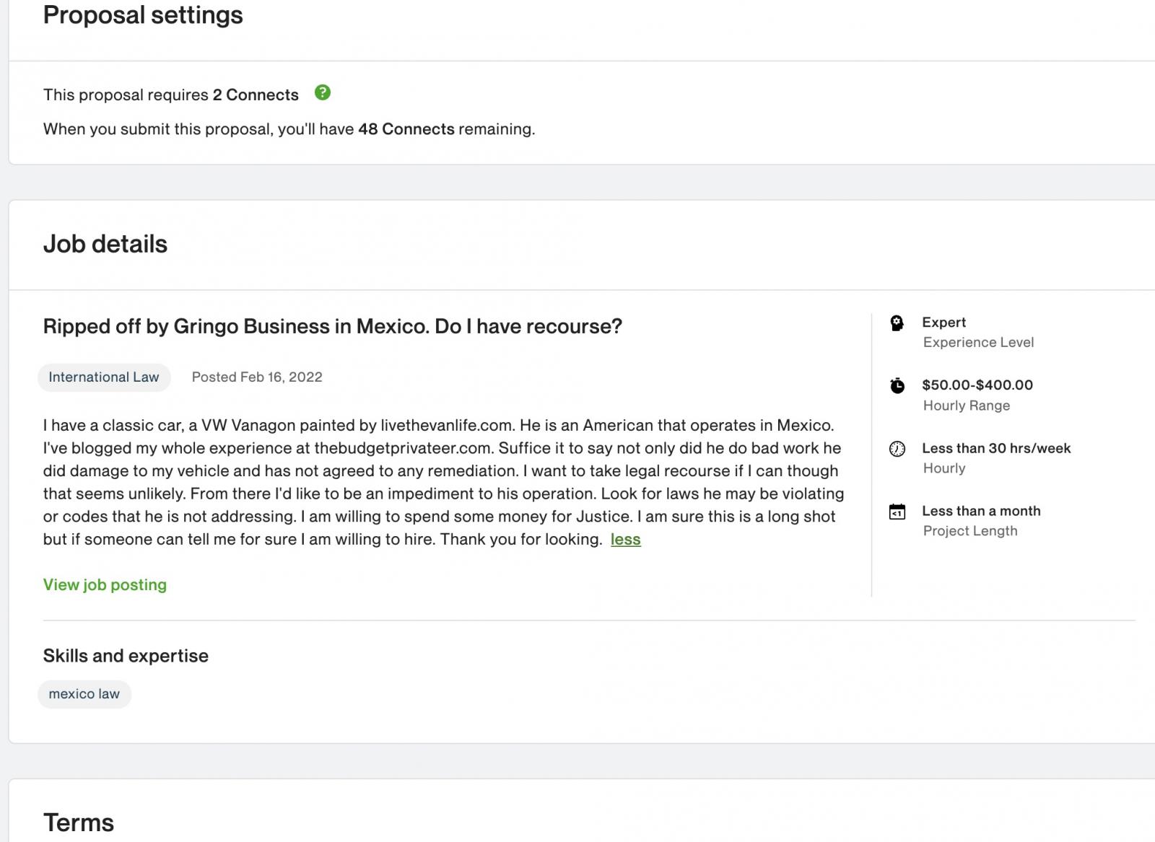Click the Expert experience level text
This screenshot has height=842, width=1155.
pos(943,323)
